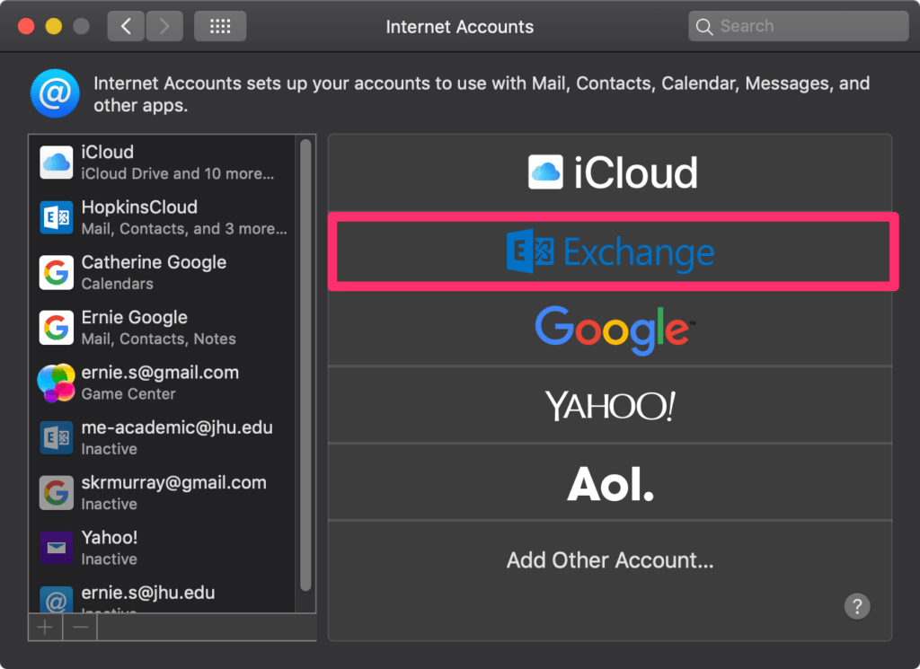920x669 pixels.
Task: Add an Exchange account
Action: click(611, 252)
